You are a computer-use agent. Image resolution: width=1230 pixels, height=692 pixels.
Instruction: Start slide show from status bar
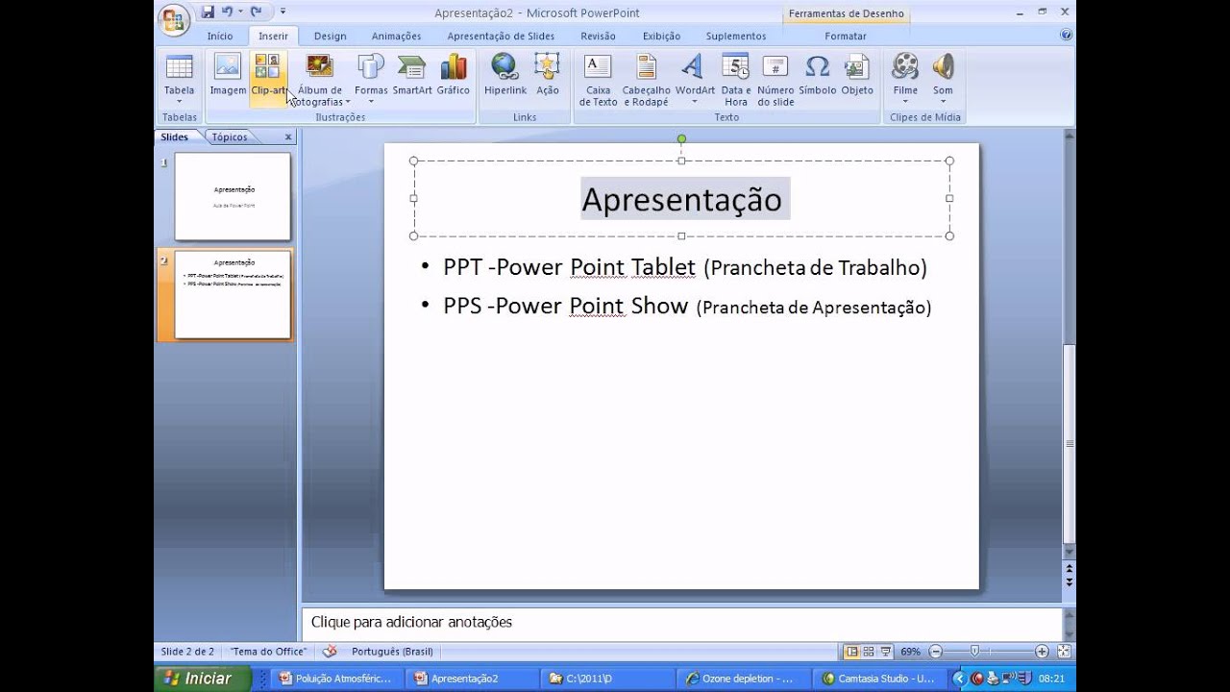click(x=886, y=652)
